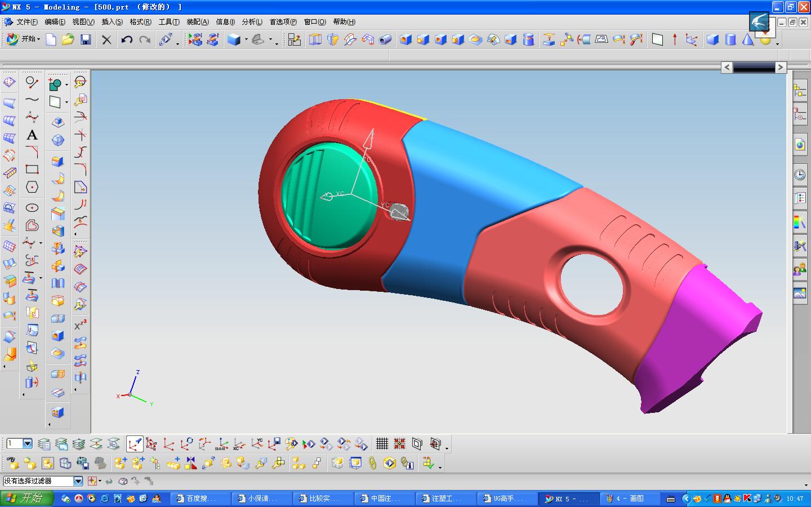Select the Tube feature icon
811x507 pixels.
tap(385, 39)
